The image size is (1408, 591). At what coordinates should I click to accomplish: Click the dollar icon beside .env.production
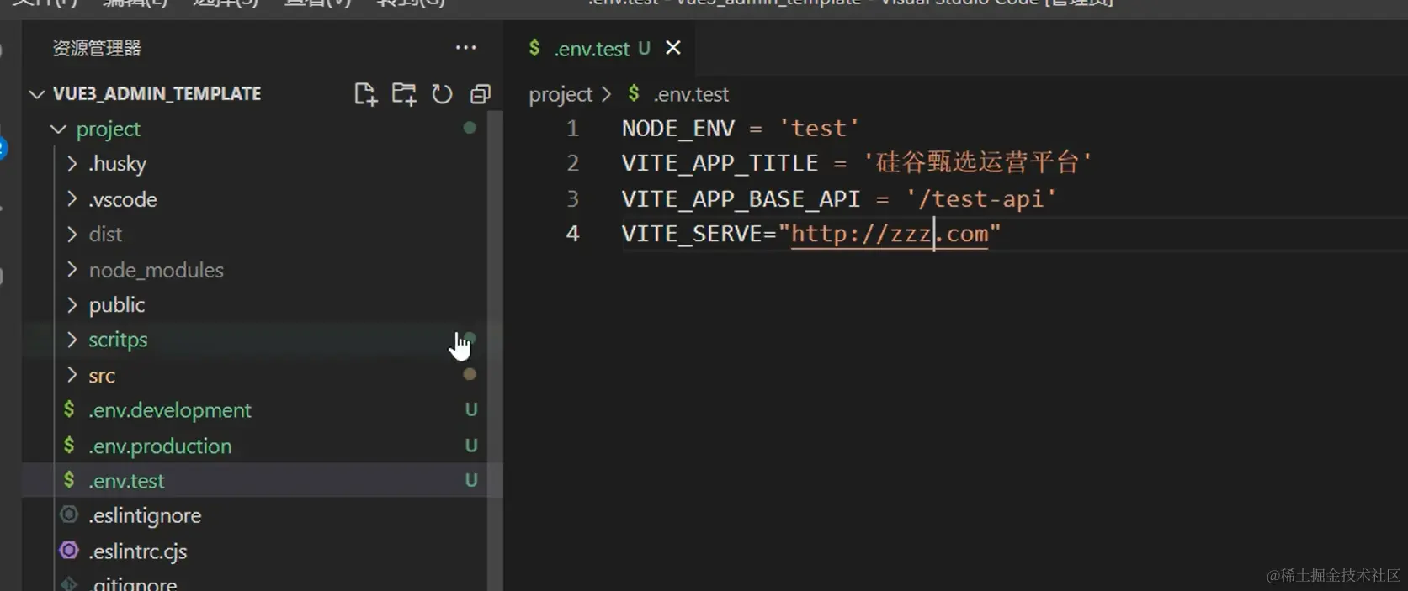point(69,445)
